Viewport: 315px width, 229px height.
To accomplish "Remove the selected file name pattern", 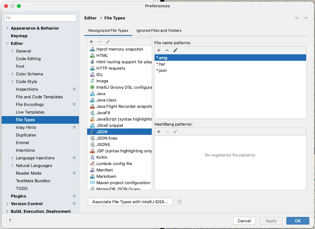I will click(x=167, y=50).
